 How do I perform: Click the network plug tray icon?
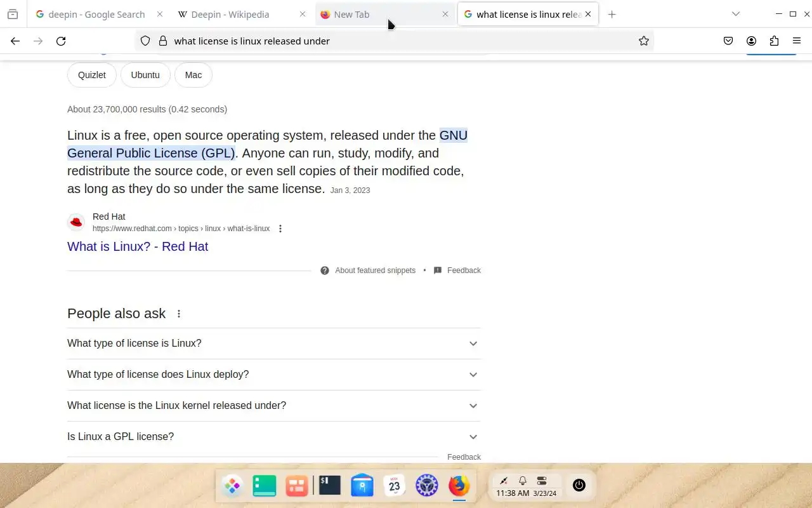point(504,481)
